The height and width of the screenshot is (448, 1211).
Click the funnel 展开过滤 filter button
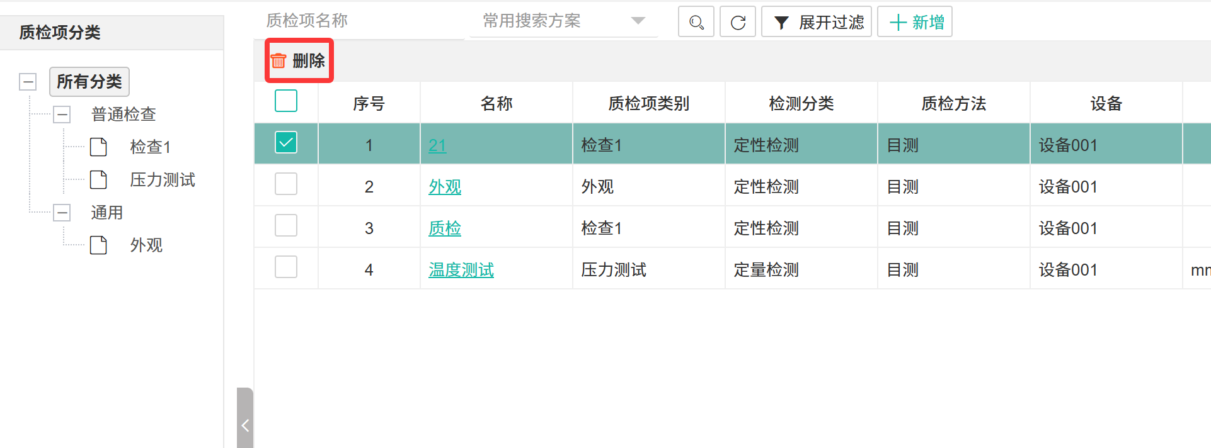tap(817, 23)
